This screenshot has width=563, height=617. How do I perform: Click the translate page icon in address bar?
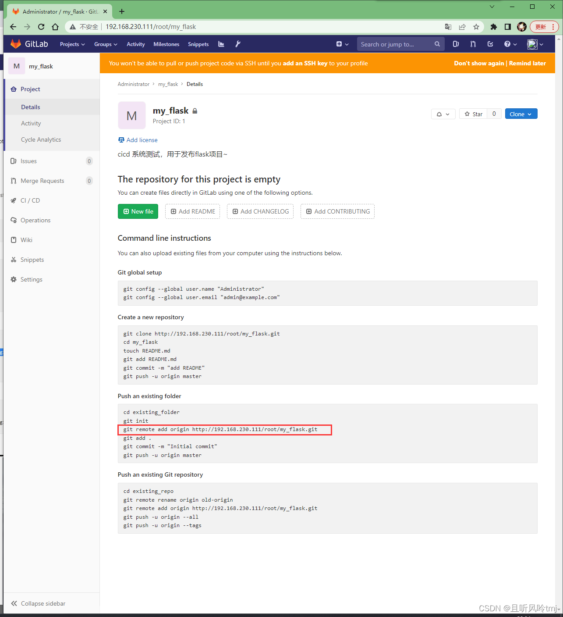tap(448, 27)
